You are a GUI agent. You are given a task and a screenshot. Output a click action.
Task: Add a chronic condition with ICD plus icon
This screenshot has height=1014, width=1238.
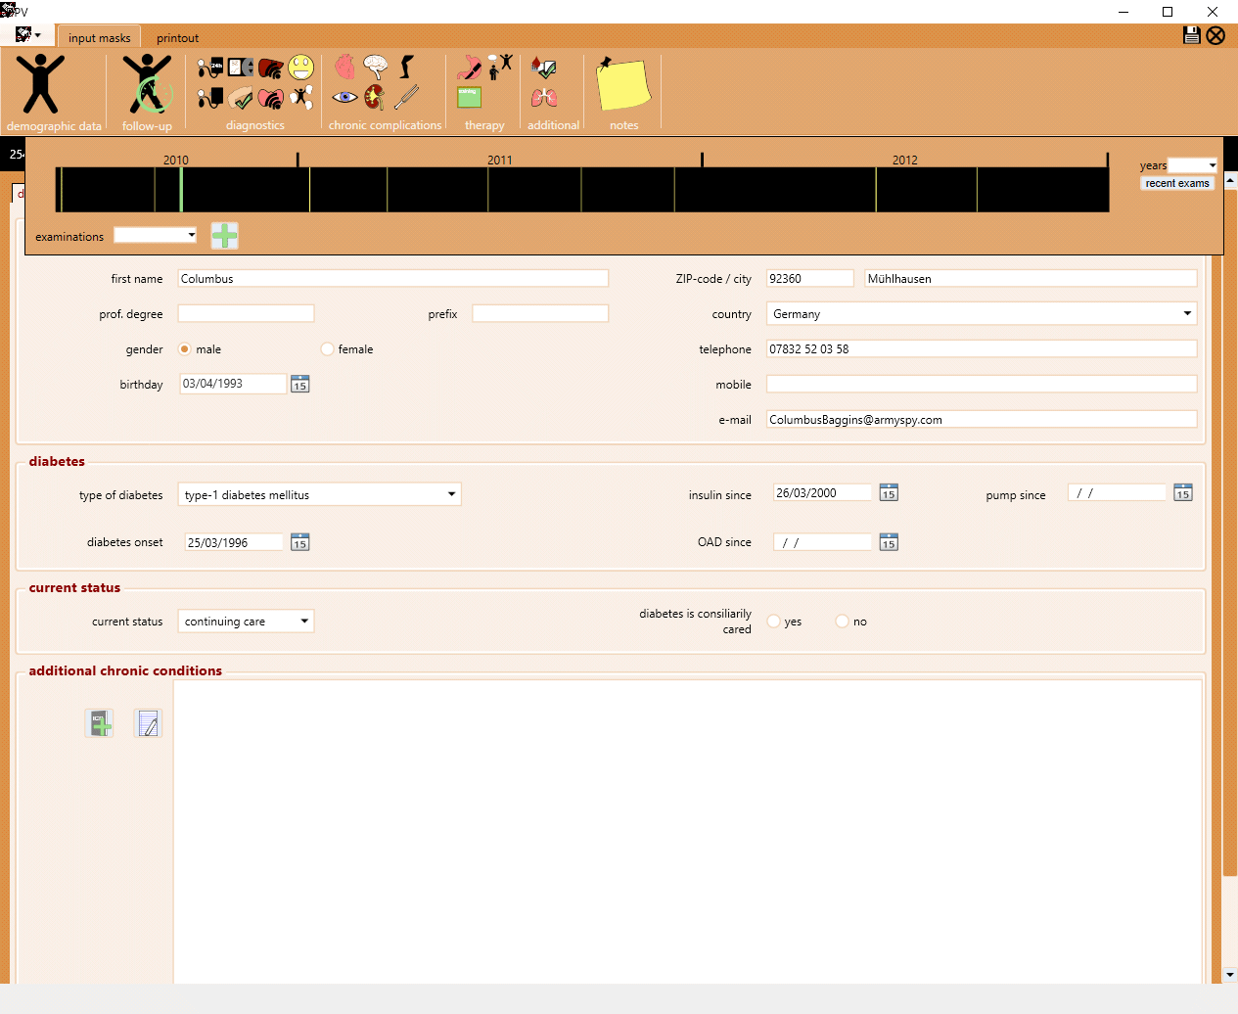point(99,723)
